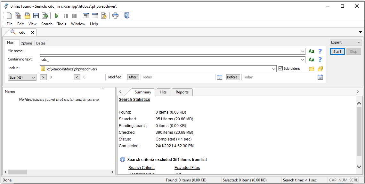
Task: Open the Search menu
Action: (47, 24)
